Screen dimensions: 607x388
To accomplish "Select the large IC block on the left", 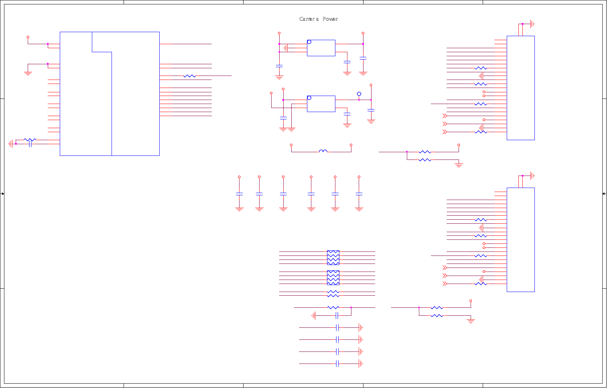I will coord(109,94).
